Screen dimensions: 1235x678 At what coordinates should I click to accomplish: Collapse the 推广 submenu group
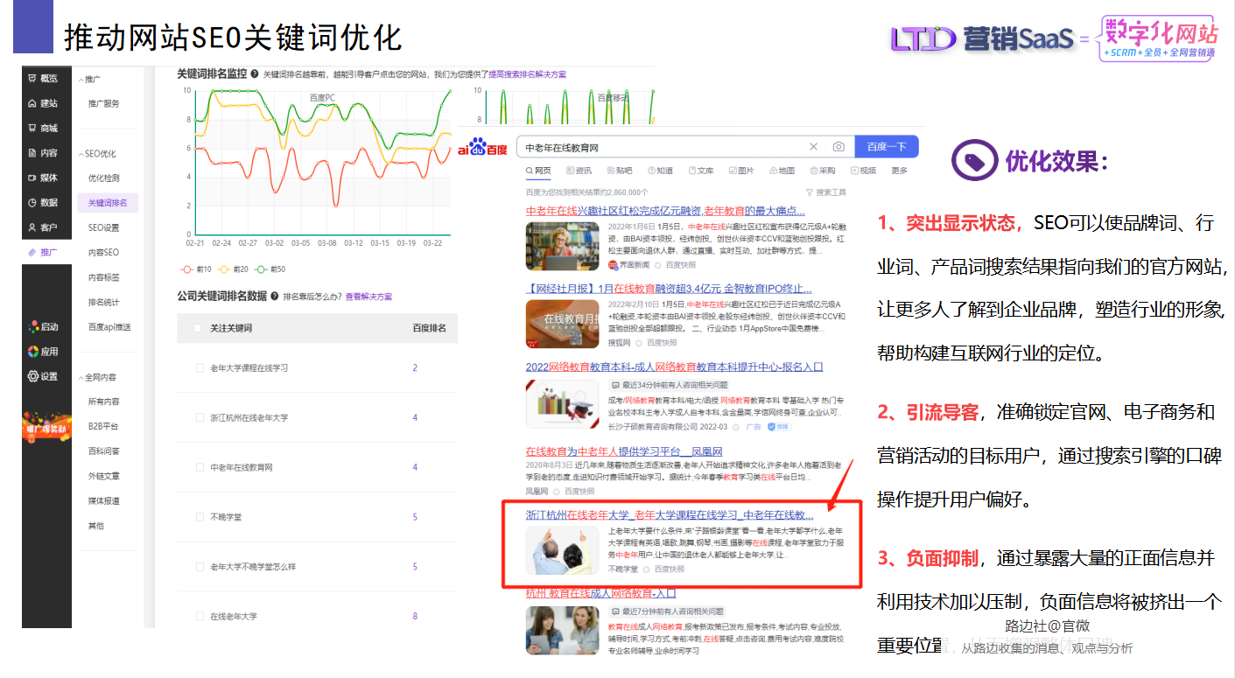[x=90, y=79]
